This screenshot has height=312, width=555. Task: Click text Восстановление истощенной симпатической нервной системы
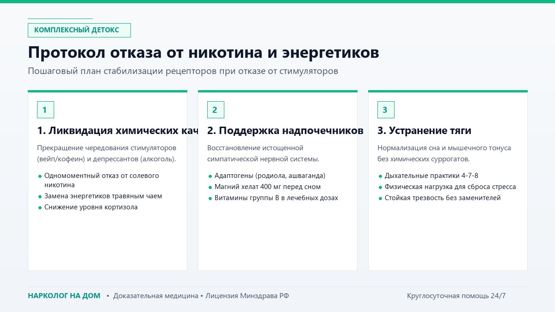263,153
